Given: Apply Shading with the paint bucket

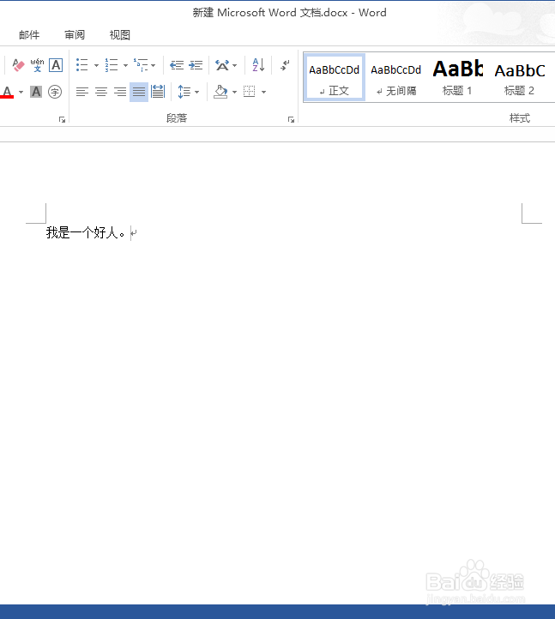Looking at the screenshot, I should pyautogui.click(x=220, y=92).
